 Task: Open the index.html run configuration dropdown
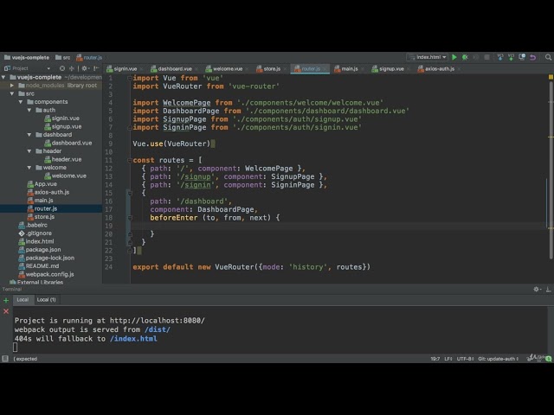click(428, 57)
